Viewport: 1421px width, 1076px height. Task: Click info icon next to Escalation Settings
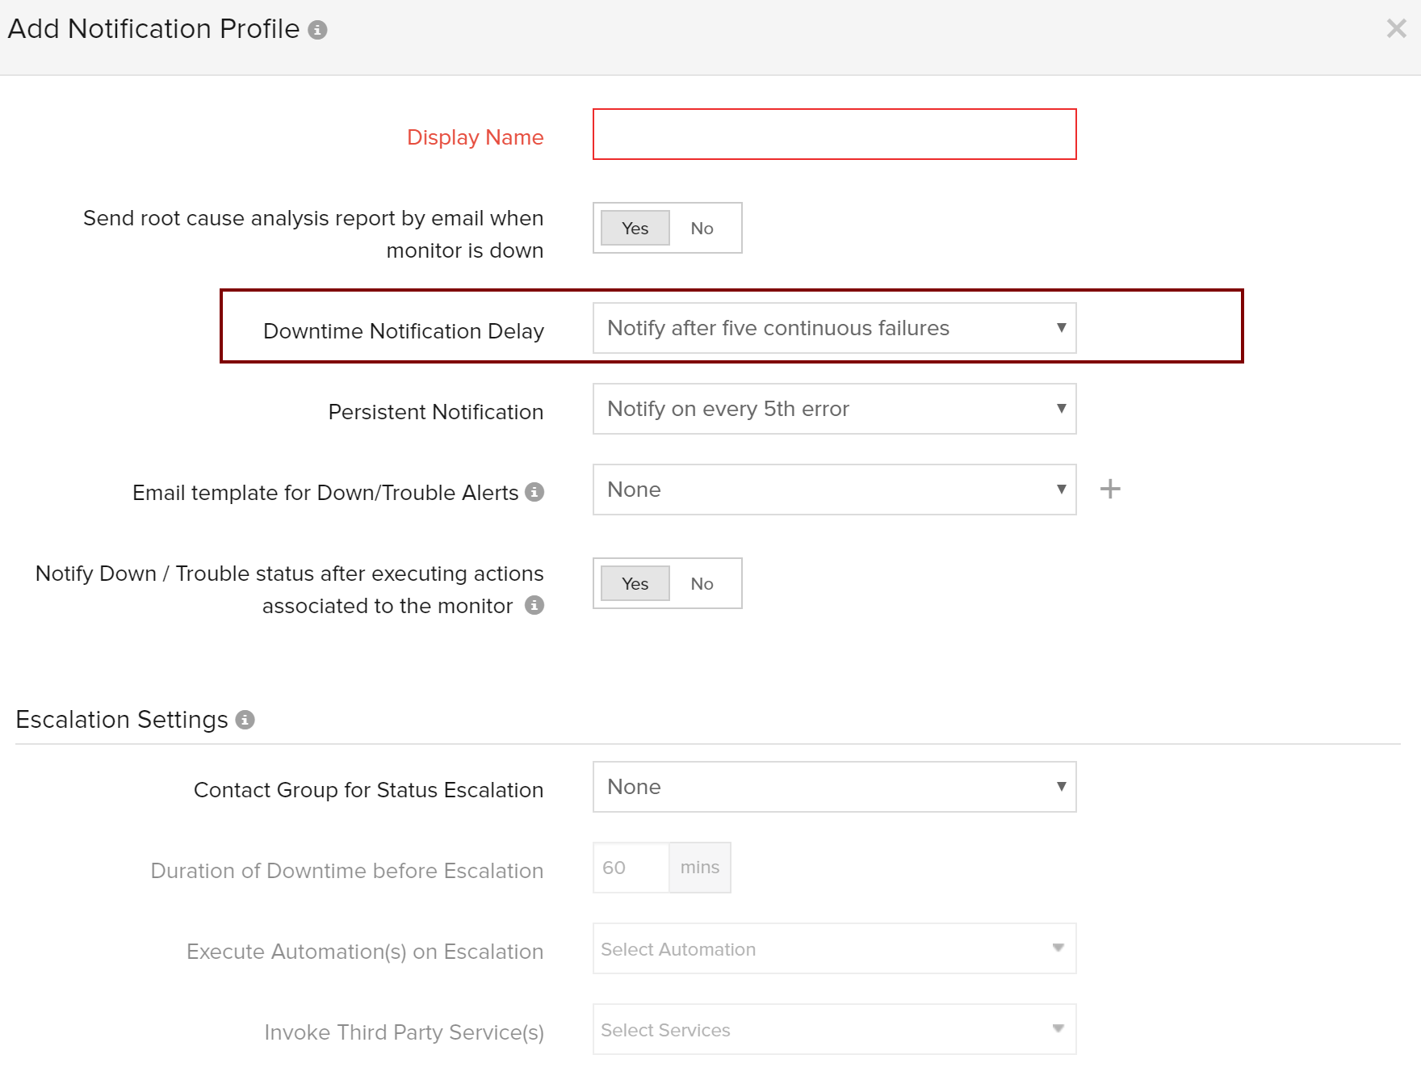pos(245,720)
